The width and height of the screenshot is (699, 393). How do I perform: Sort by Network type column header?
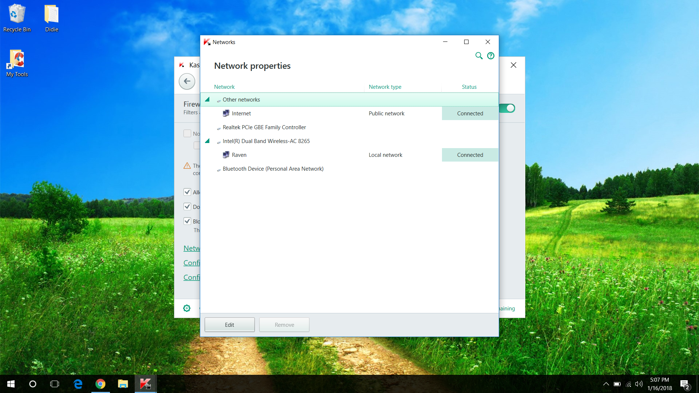[x=385, y=87]
